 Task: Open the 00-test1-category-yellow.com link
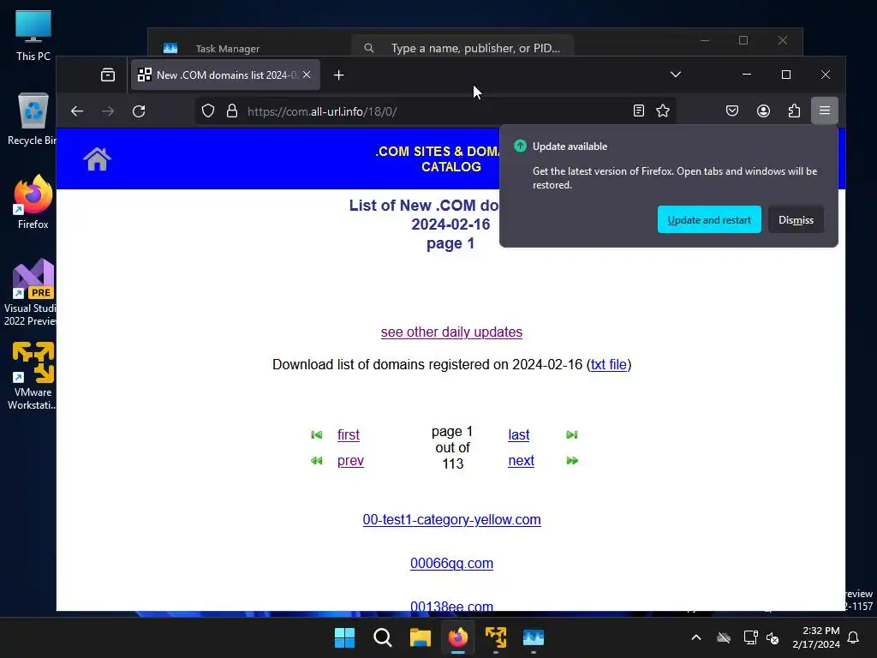452,520
